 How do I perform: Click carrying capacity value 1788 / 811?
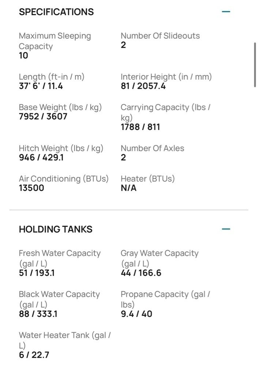click(x=140, y=127)
